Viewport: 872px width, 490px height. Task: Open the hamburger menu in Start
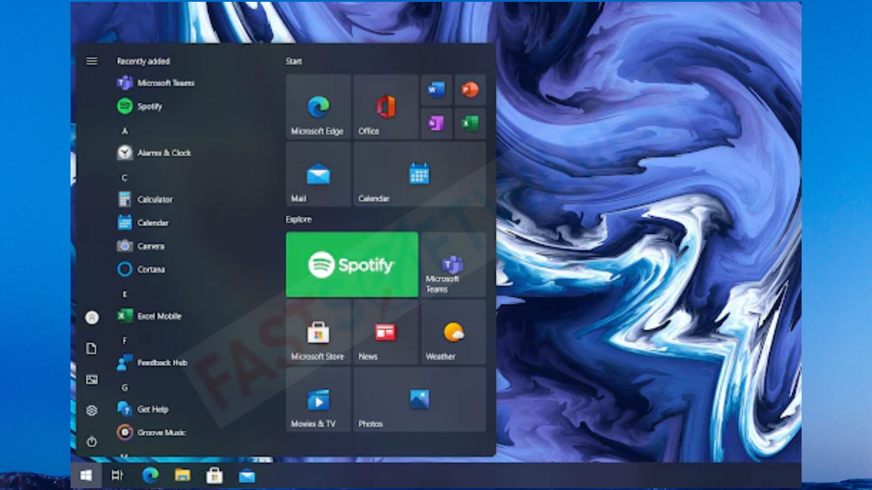pyautogui.click(x=92, y=61)
